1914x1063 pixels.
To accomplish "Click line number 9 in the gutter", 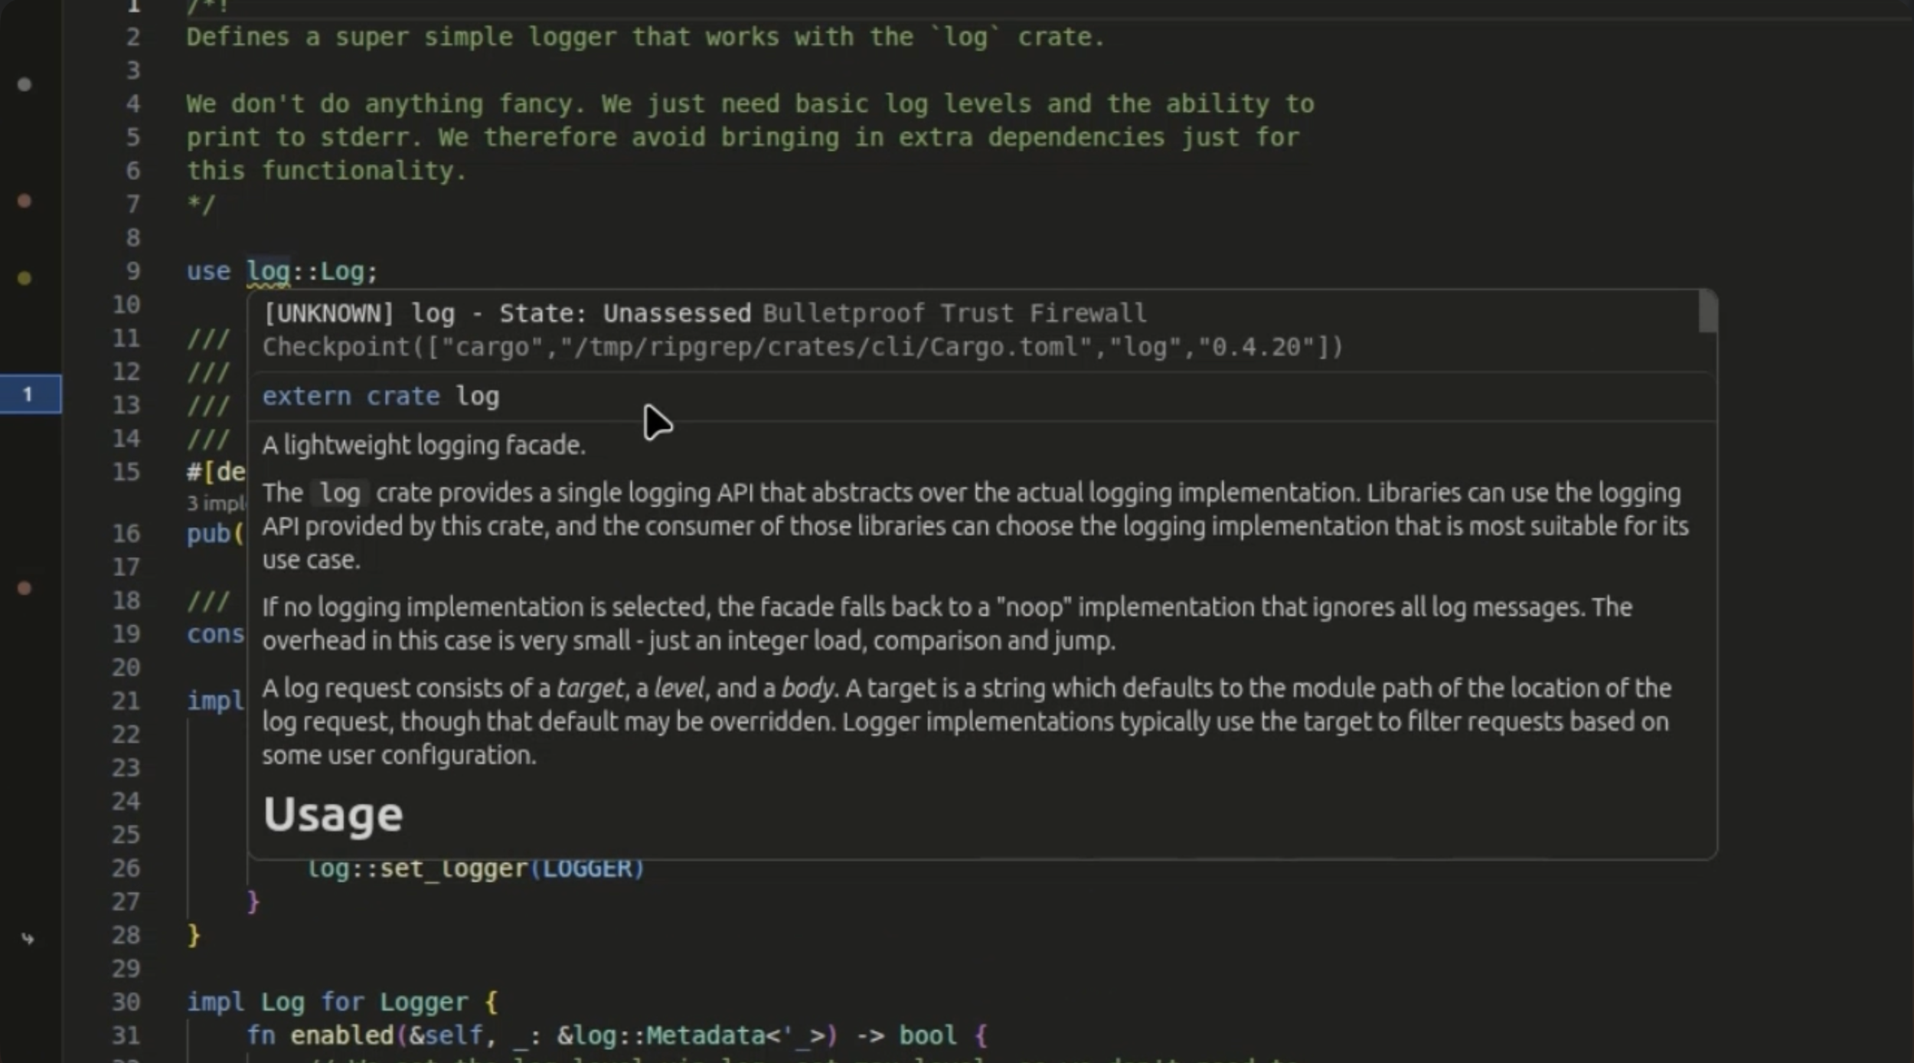I will pyautogui.click(x=132, y=271).
